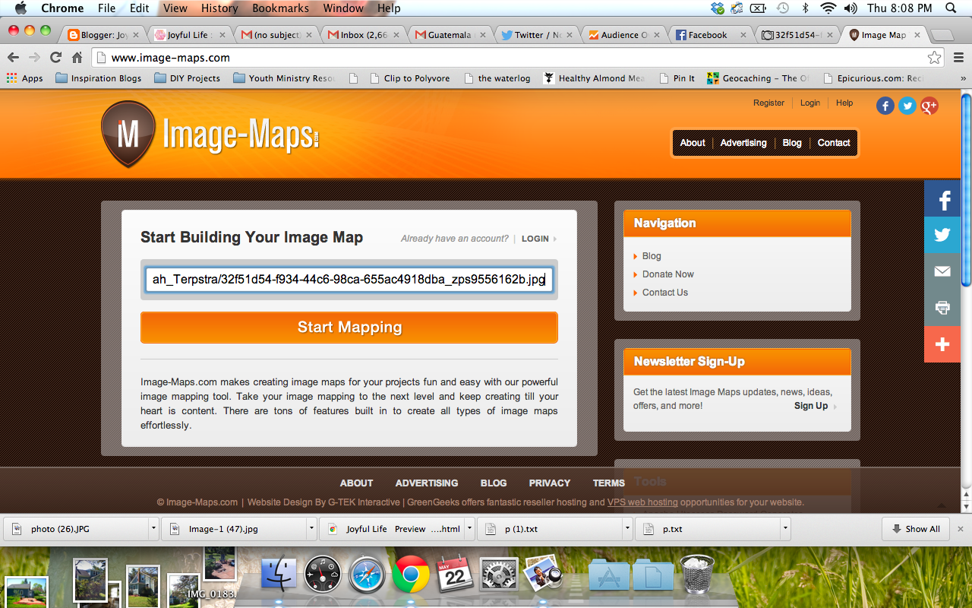The height and width of the screenshot is (608, 972).
Task: Click the printer icon in the side share bar
Action: (x=942, y=309)
